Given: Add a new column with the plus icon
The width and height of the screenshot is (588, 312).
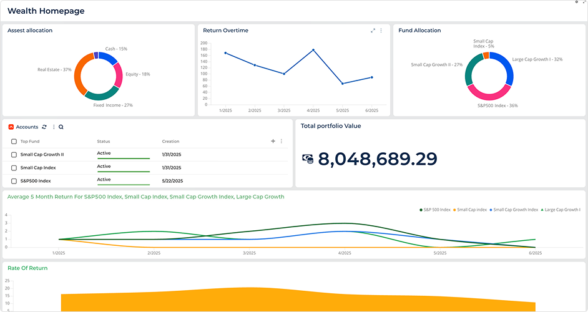Looking at the screenshot, I should pyautogui.click(x=273, y=141).
